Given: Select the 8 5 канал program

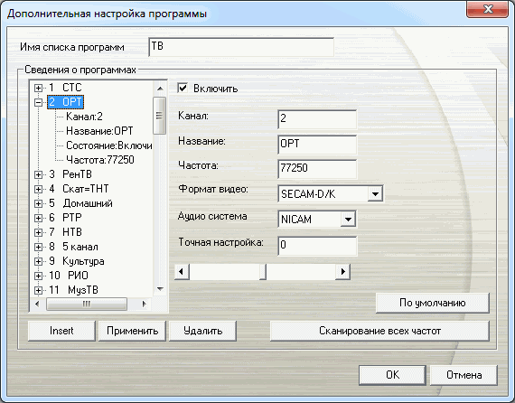Looking at the screenshot, I should click(73, 247).
